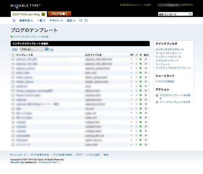This screenshot has width=203, height=174.
Task: Click the 検索 テンプレート search field
Action: coord(173,14)
